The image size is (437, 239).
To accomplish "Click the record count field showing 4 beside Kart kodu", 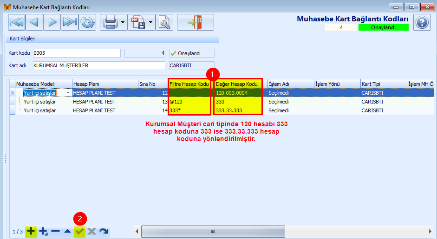I will click(145, 53).
